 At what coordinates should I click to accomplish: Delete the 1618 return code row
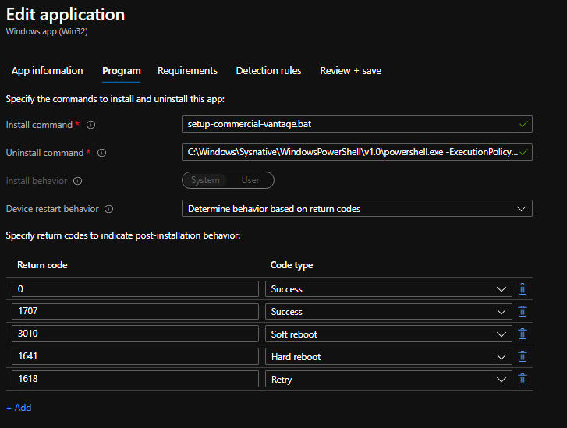(523, 380)
